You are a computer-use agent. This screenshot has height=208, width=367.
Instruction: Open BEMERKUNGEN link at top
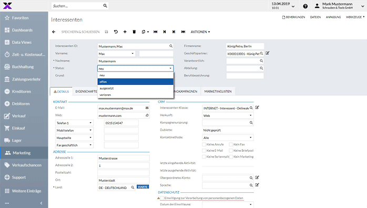coord(293,17)
